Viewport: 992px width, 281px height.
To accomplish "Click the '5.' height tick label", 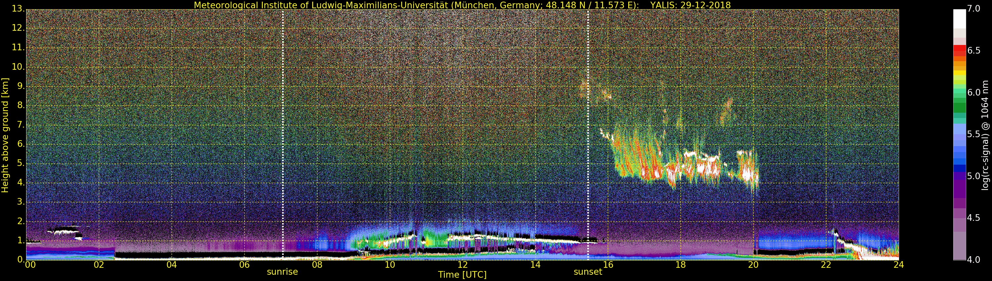I will pyautogui.click(x=21, y=163).
